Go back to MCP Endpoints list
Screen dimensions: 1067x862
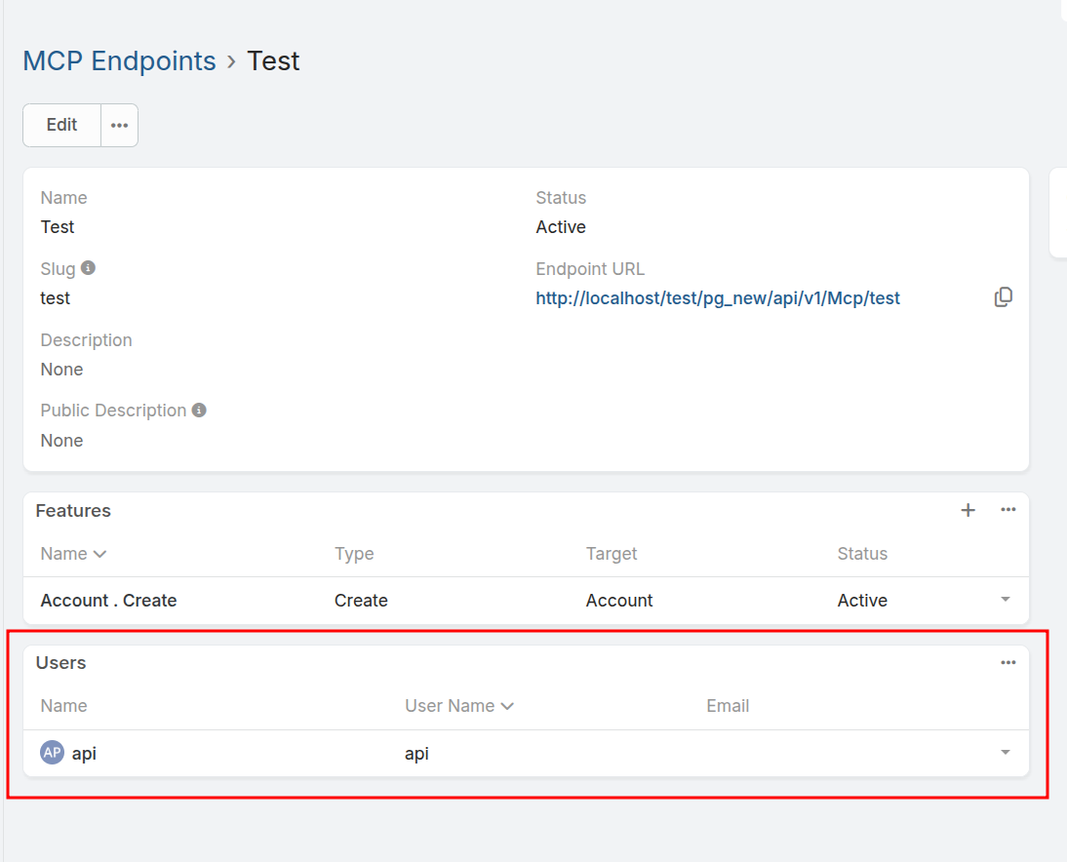119,61
